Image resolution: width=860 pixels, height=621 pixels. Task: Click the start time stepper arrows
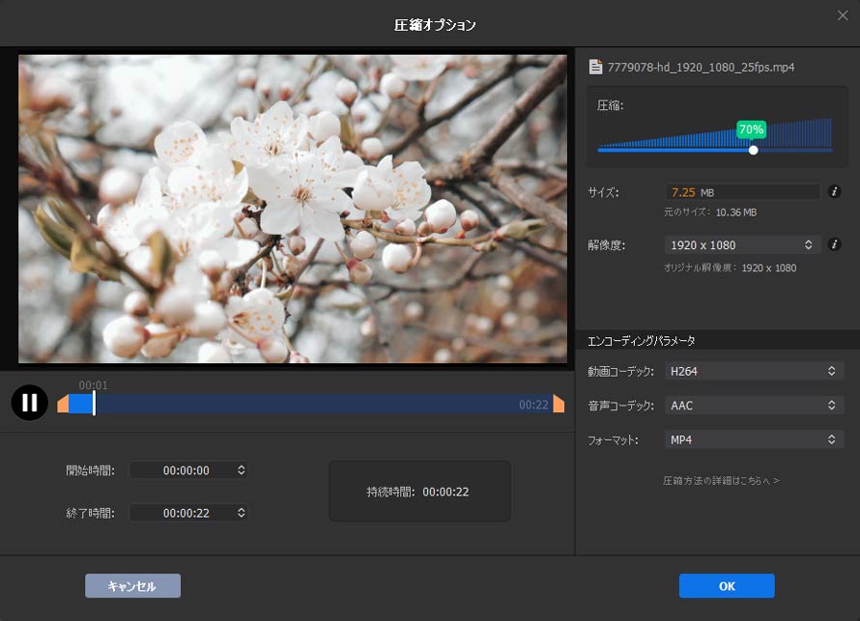click(242, 470)
